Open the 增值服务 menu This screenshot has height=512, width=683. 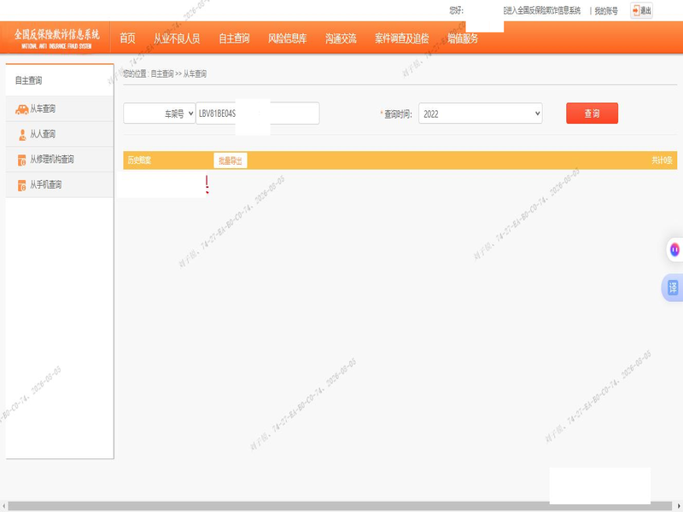coord(463,38)
